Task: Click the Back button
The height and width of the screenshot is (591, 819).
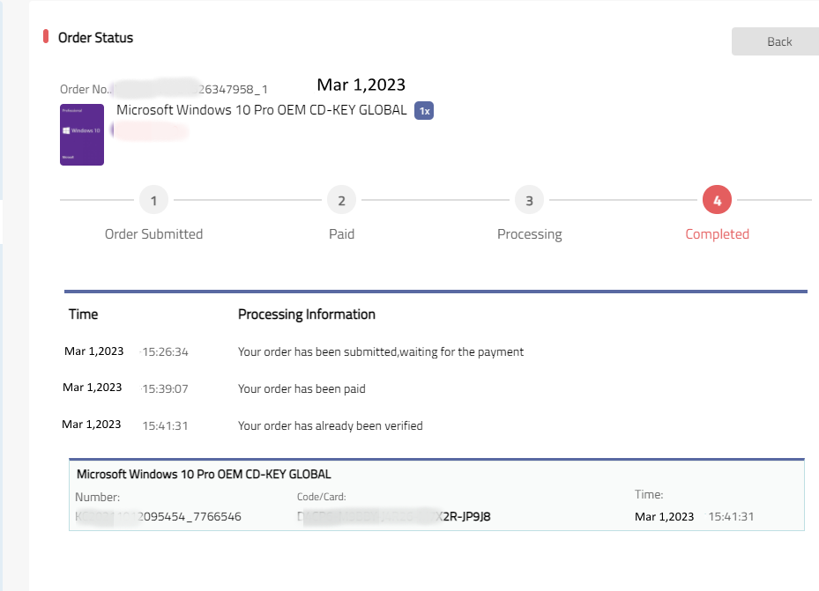Action: [x=780, y=41]
